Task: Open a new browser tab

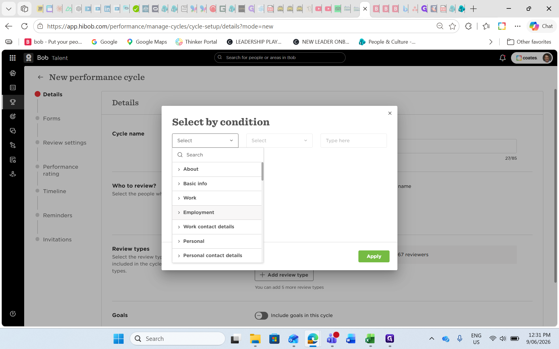Action: click(x=474, y=9)
